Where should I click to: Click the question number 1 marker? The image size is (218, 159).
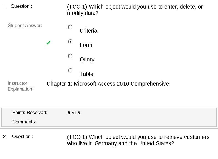pyautogui.click(x=4, y=6)
